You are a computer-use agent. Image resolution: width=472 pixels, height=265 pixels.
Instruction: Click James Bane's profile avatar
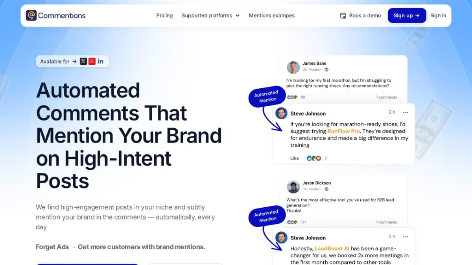click(293, 67)
